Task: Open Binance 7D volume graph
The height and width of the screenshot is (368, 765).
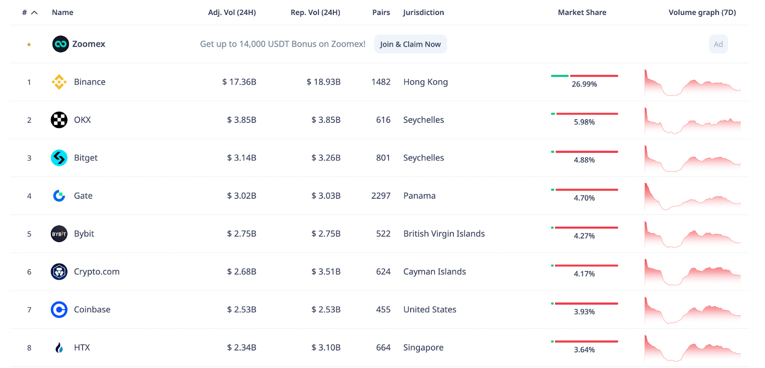Action: click(x=692, y=83)
